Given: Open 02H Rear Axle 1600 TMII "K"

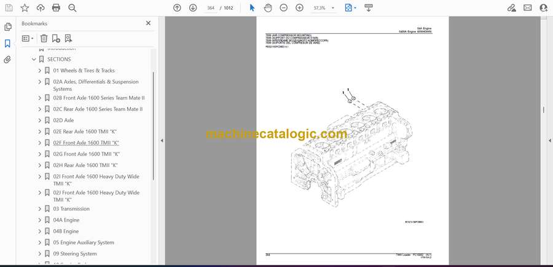Looking at the screenshot, I should [85, 165].
